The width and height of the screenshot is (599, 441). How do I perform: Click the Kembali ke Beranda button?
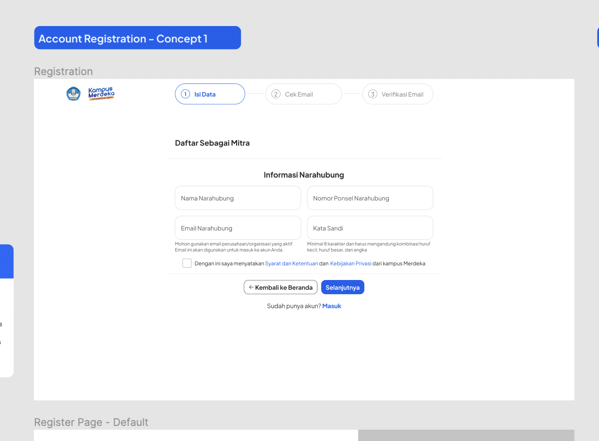[281, 287]
